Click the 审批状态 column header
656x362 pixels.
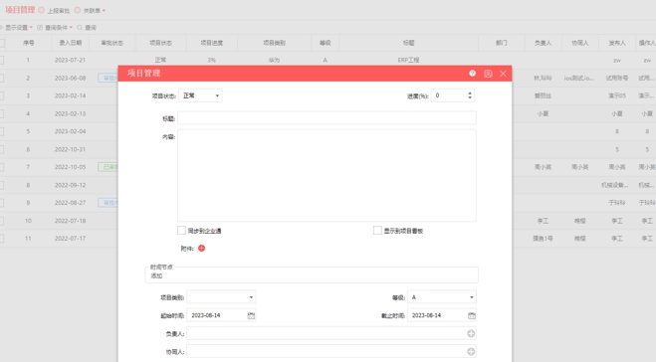point(112,43)
